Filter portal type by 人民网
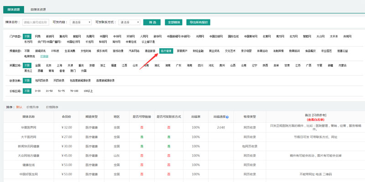 pos(144,36)
